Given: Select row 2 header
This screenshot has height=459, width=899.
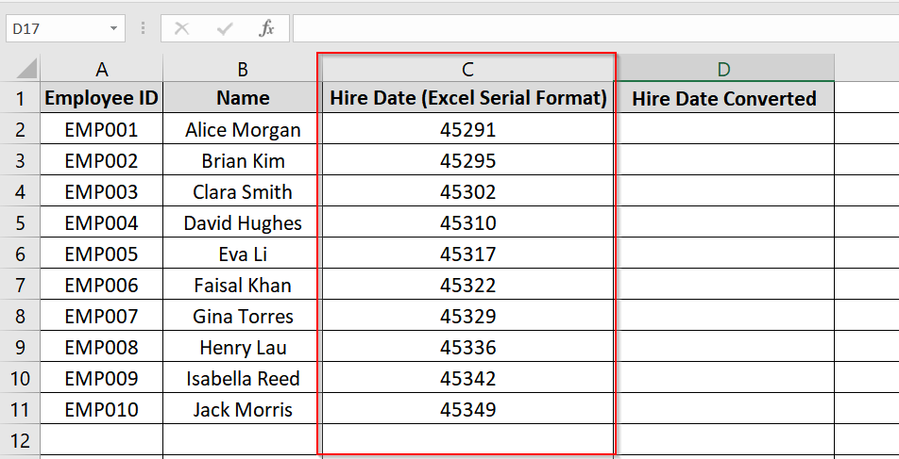Looking at the screenshot, I should (20, 129).
